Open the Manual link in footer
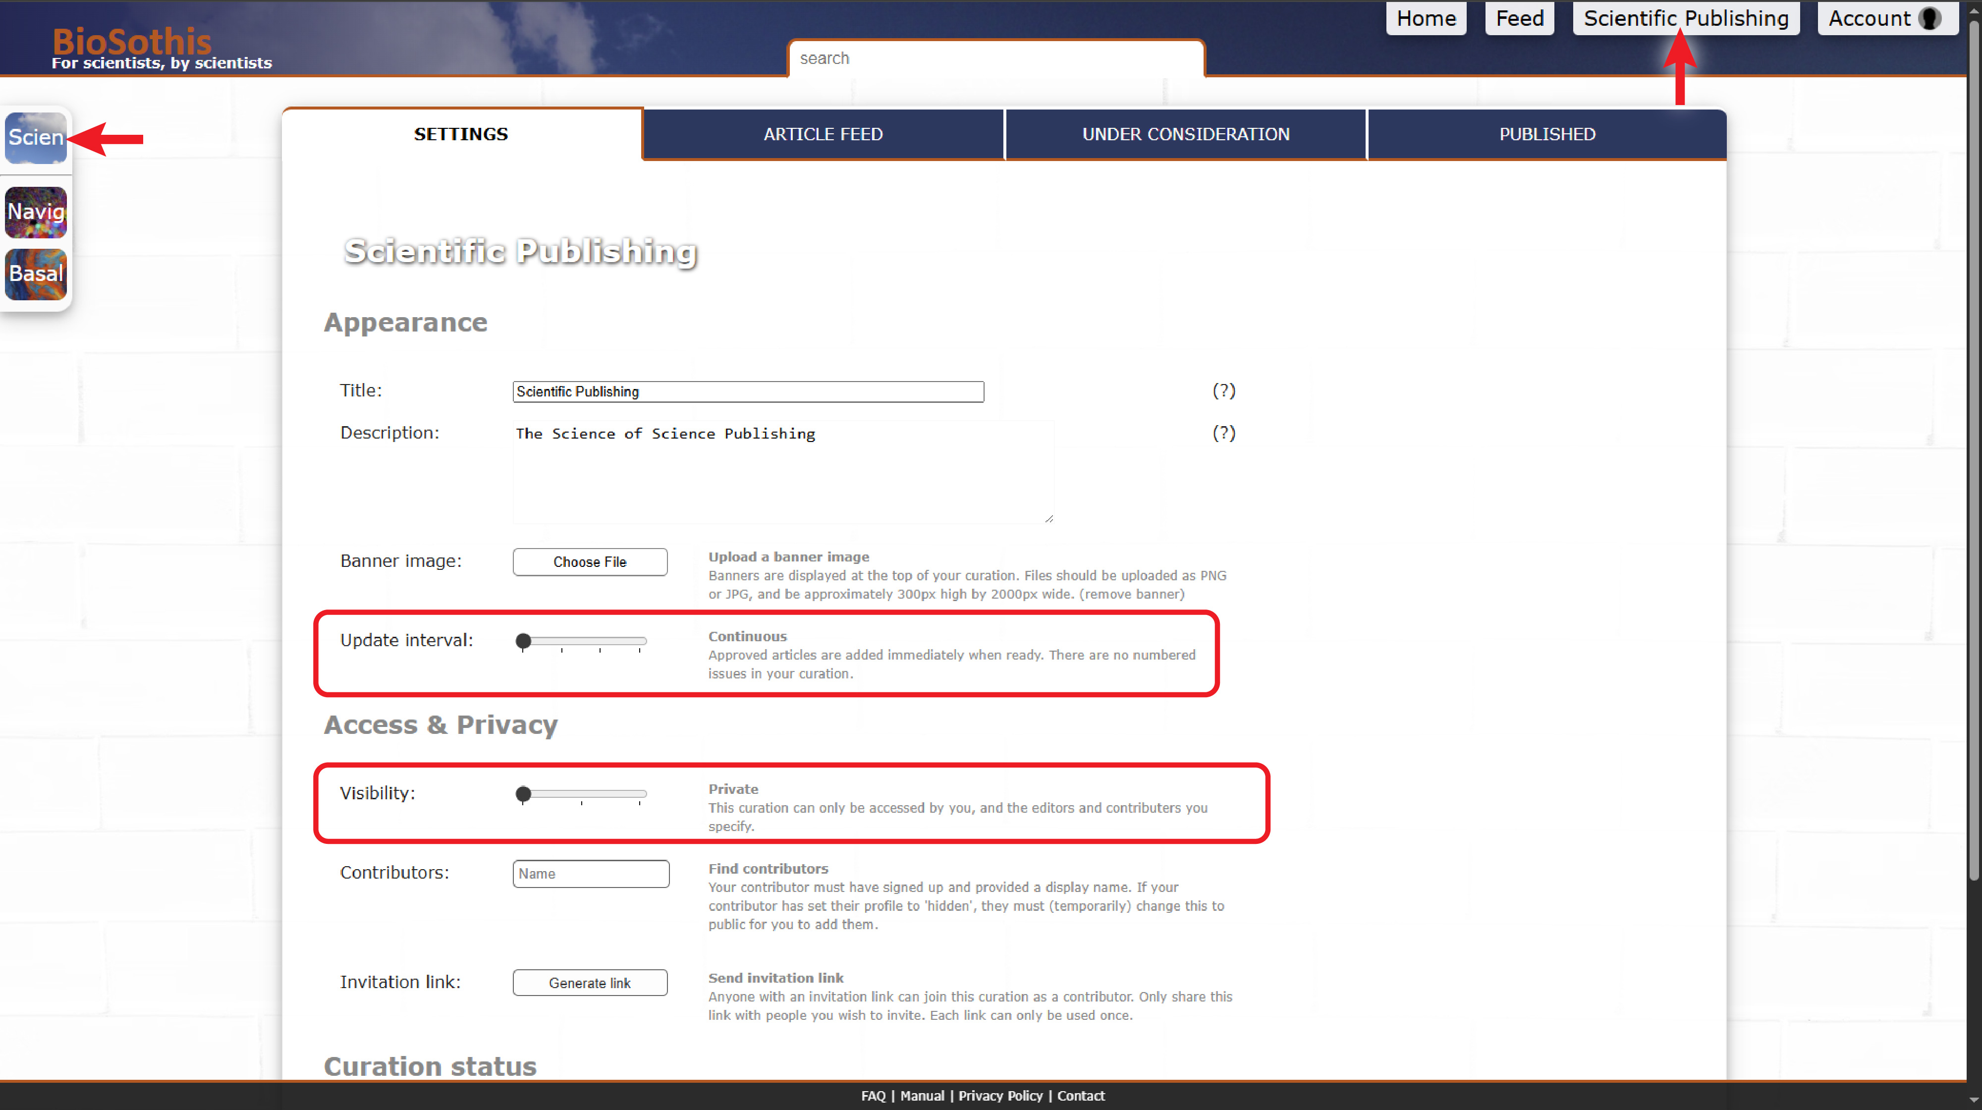 [x=922, y=1096]
